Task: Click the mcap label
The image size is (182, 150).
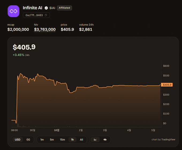Action: pyautogui.click(x=11, y=25)
